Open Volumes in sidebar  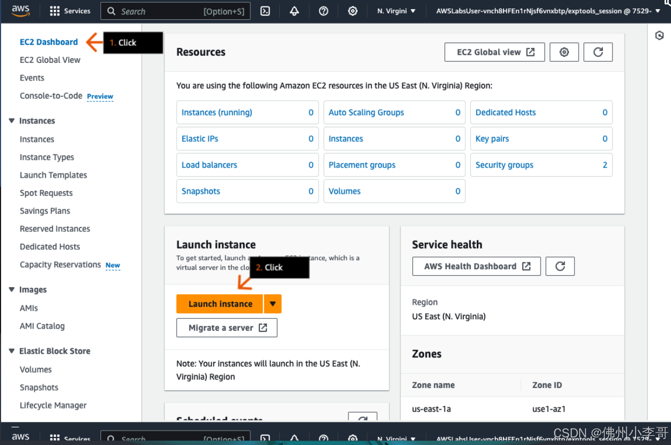pyautogui.click(x=35, y=369)
